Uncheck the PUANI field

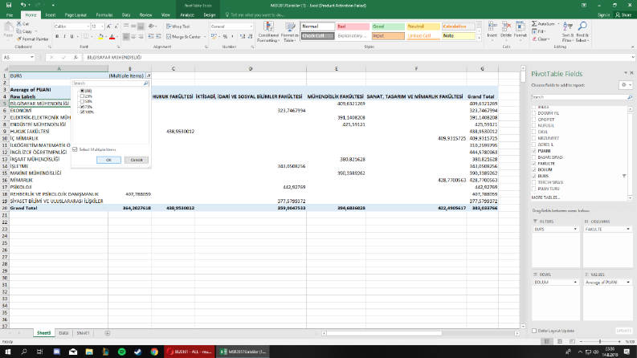tap(534, 151)
